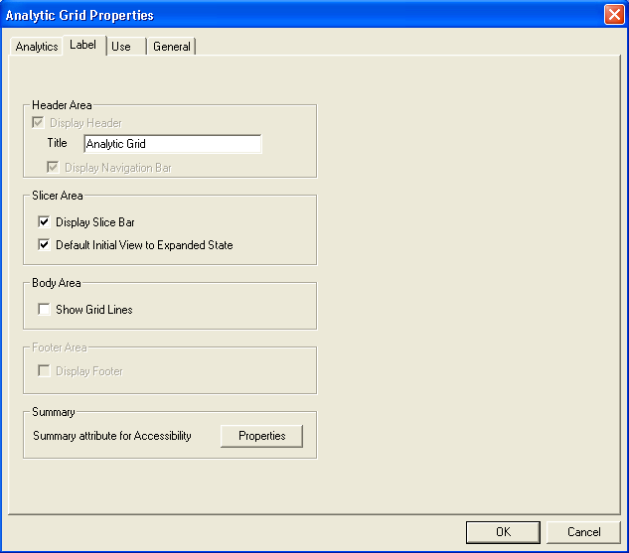The height and width of the screenshot is (553, 629).
Task: Cancel the Analytic Grid Properties dialog
Action: [x=583, y=532]
